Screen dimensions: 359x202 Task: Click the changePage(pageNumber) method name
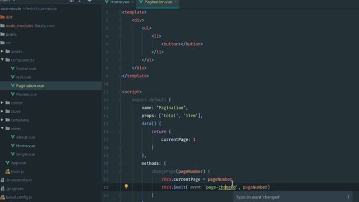pyautogui.click(x=163, y=171)
